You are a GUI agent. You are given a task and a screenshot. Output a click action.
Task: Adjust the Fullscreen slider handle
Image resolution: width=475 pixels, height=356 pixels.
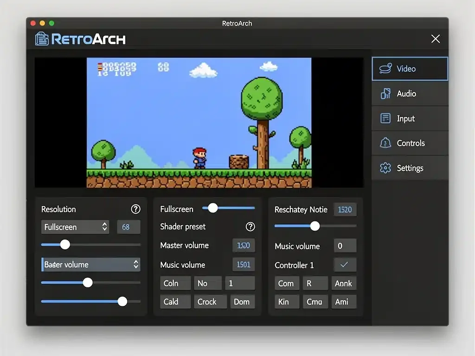[x=212, y=208]
